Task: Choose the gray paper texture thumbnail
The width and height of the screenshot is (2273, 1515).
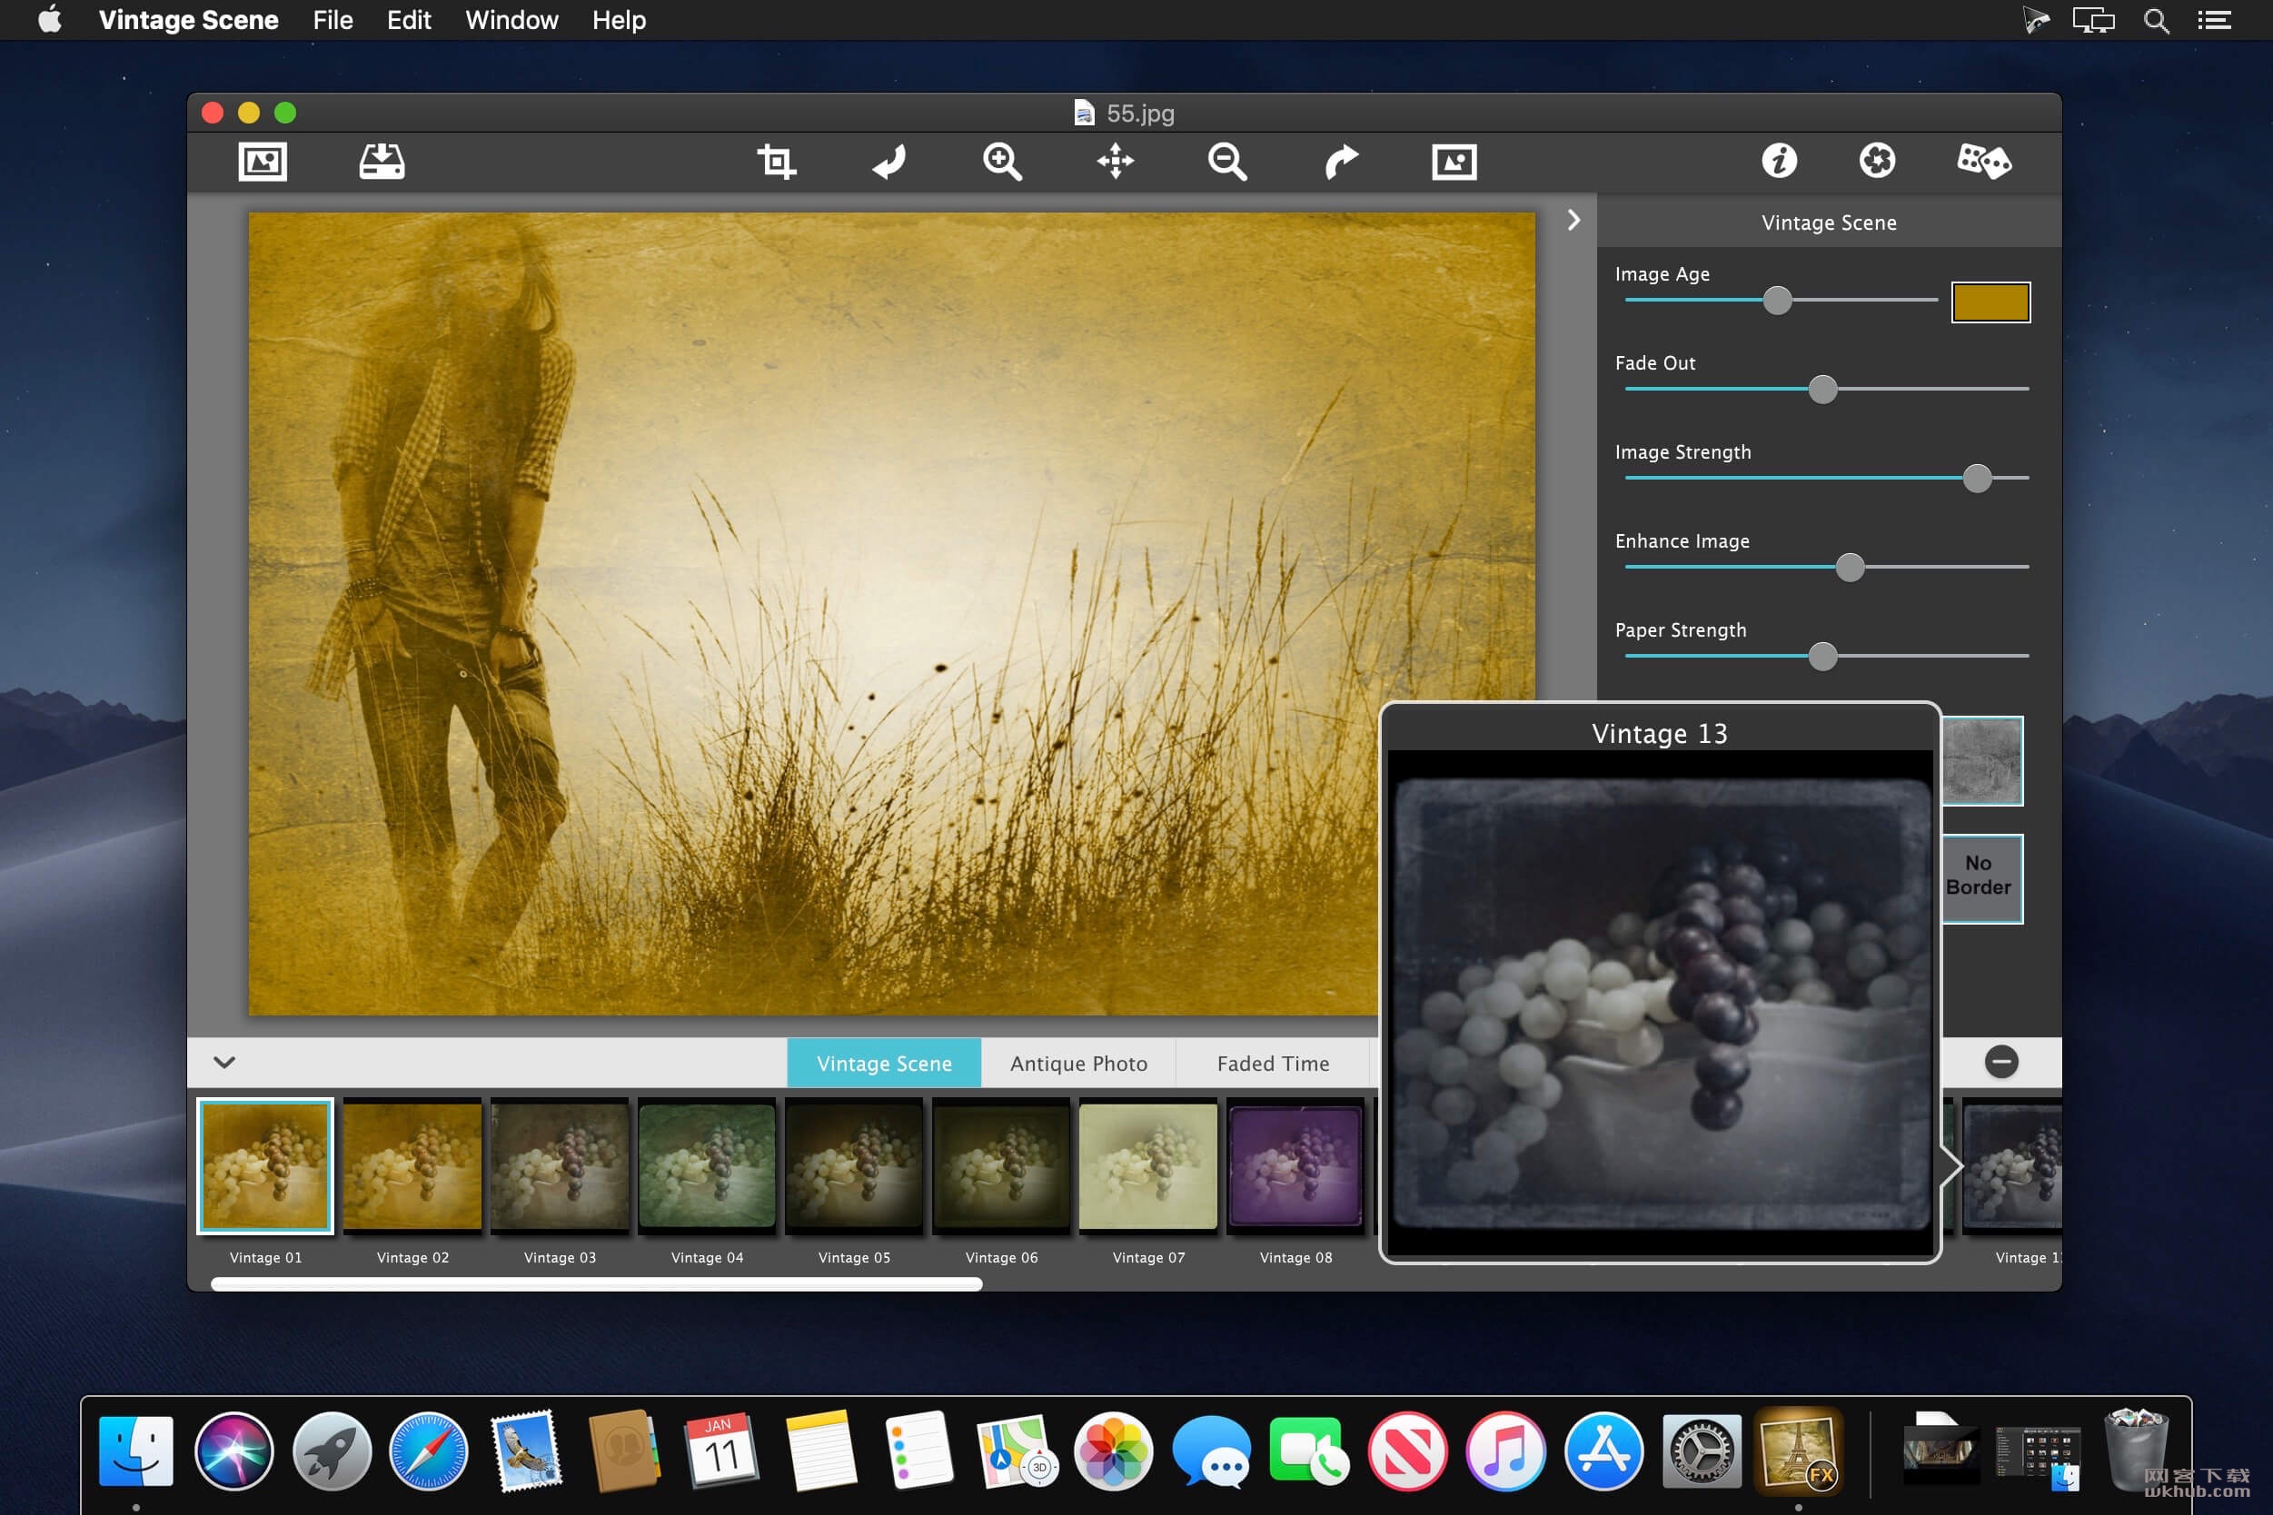Action: pos(1982,760)
